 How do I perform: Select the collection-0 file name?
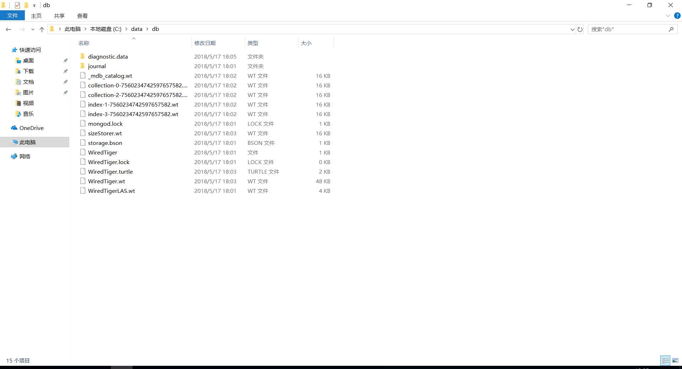pyautogui.click(x=138, y=86)
